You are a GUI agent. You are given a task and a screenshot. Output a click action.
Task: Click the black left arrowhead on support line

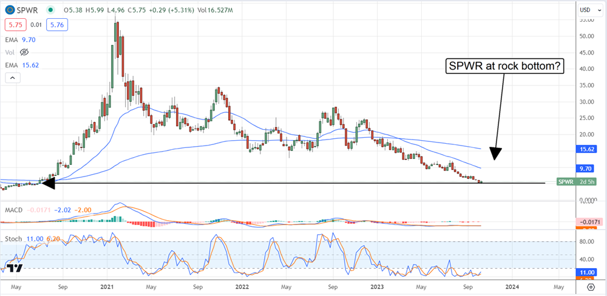tap(47, 182)
